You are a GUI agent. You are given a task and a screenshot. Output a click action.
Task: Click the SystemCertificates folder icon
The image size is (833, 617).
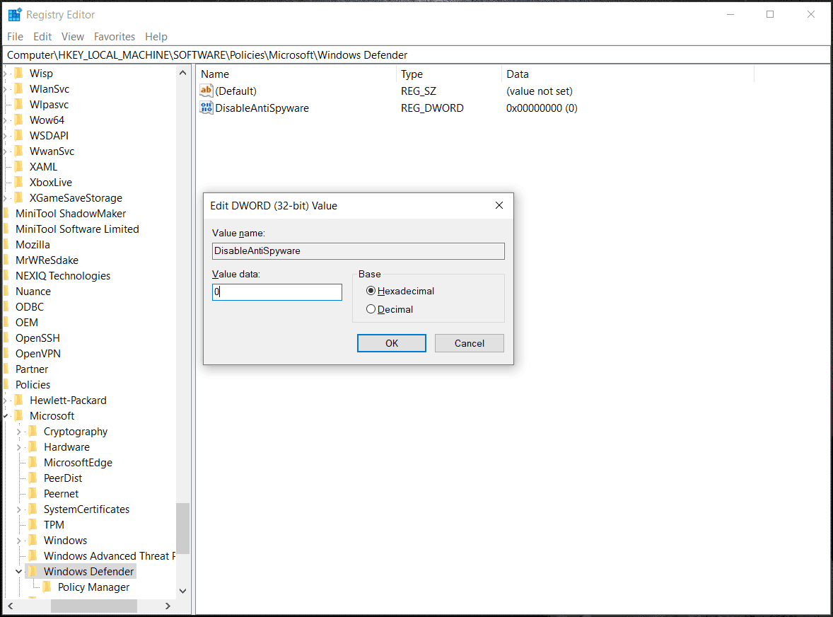33,509
